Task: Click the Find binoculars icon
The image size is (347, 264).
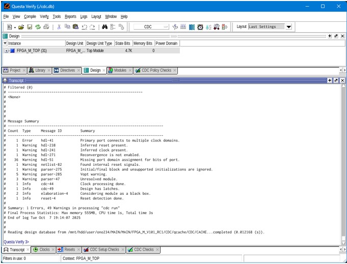Action: coord(104,27)
